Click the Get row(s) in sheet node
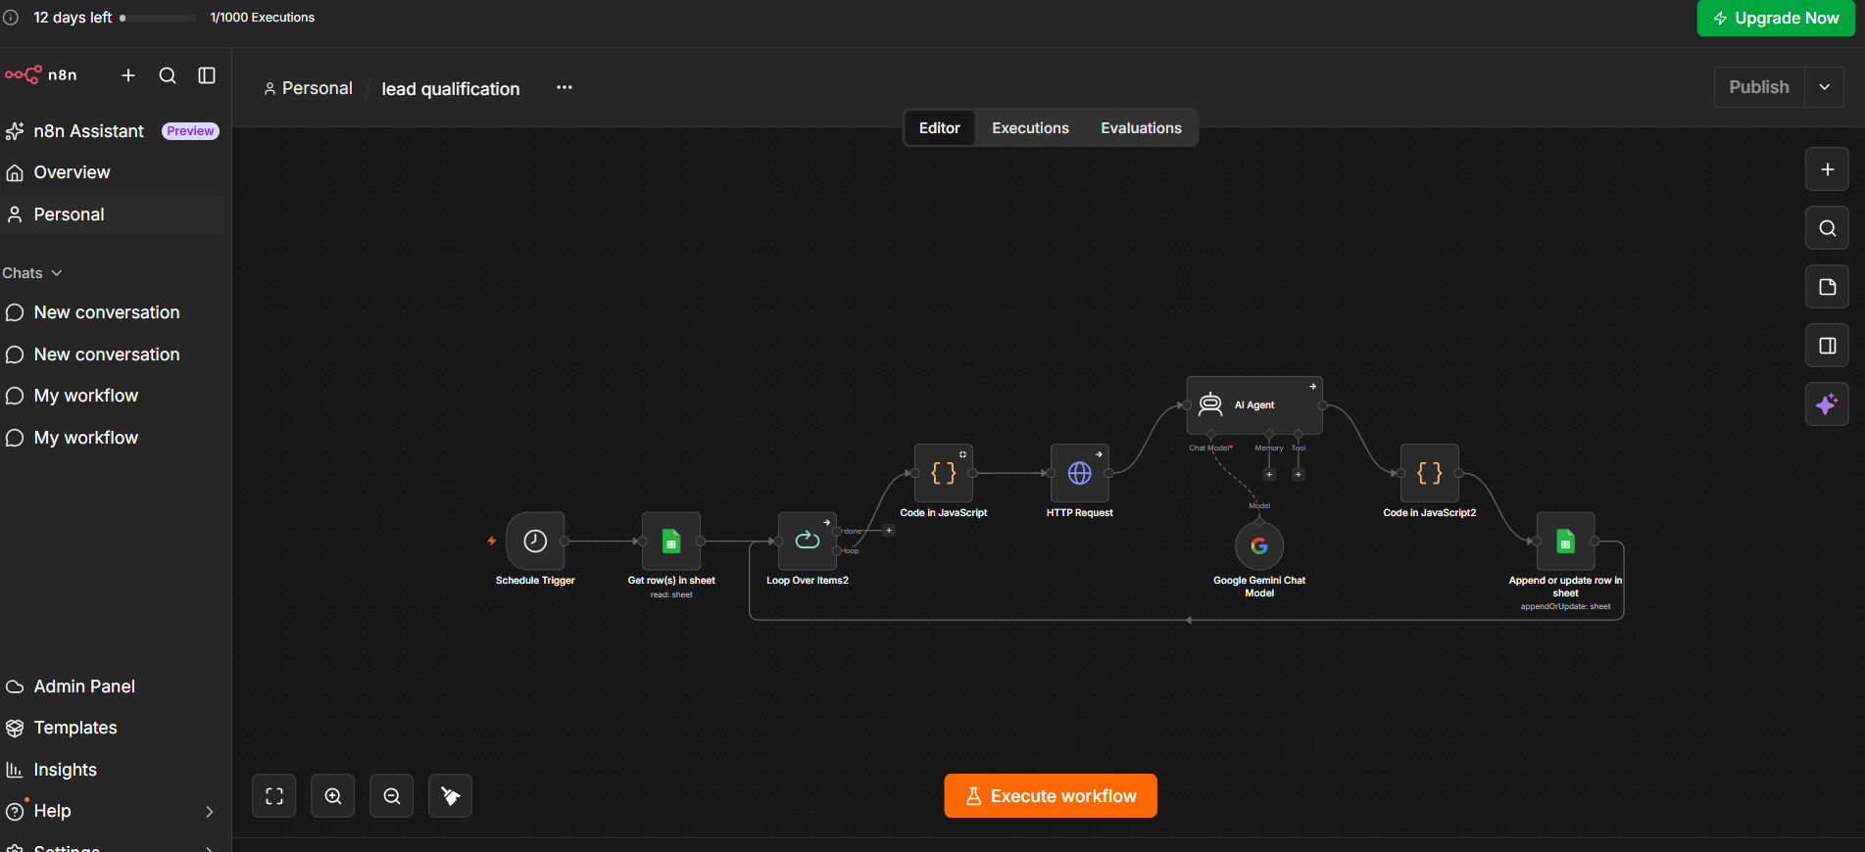This screenshot has height=852, width=1865. pyautogui.click(x=671, y=541)
